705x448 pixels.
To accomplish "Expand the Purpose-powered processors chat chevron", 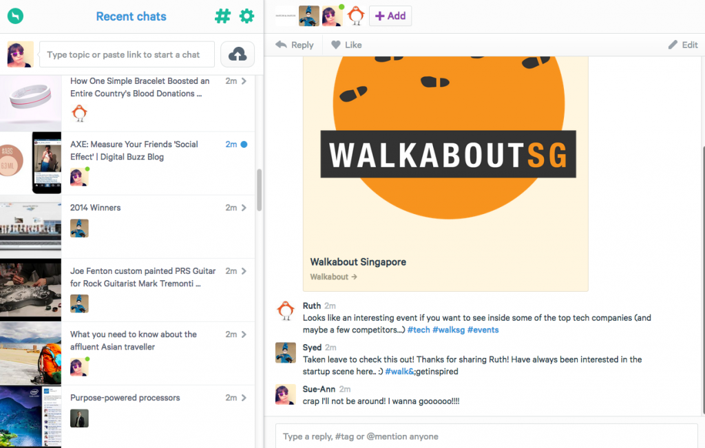I will point(244,398).
